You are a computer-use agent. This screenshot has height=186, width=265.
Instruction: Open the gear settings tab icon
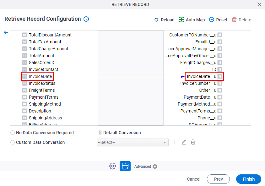coord(112,166)
